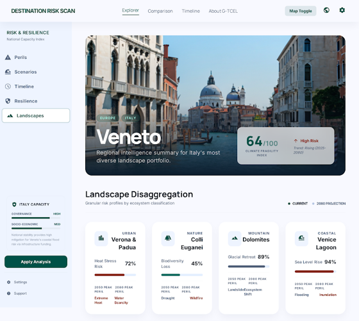This screenshot has height=321, width=359.
Task: Click the Scenarios wave icon
Action: tap(8, 72)
